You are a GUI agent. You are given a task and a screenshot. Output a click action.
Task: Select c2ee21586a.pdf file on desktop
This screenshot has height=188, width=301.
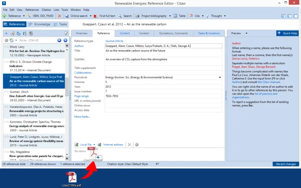(72, 179)
